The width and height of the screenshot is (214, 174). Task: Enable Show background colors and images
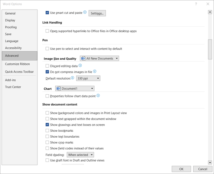[x=47, y=113]
